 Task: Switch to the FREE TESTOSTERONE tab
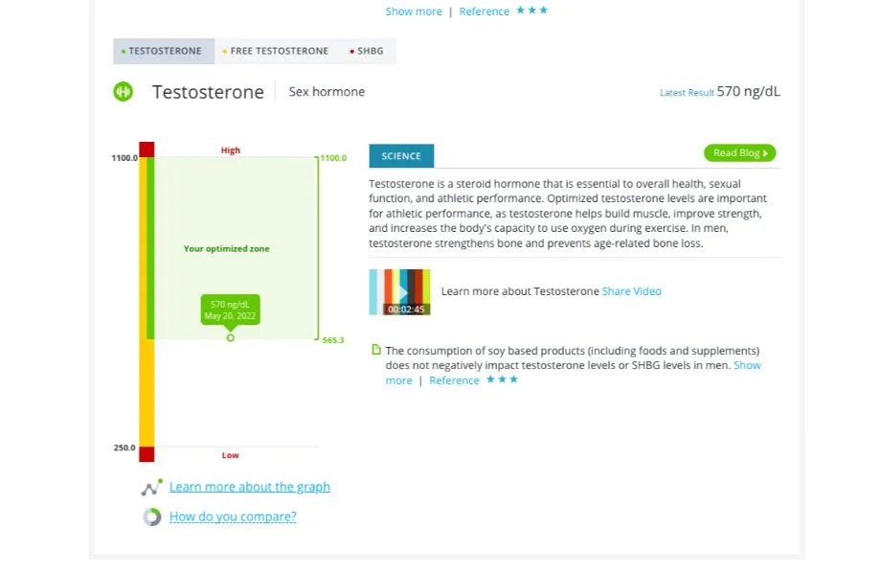click(x=277, y=50)
